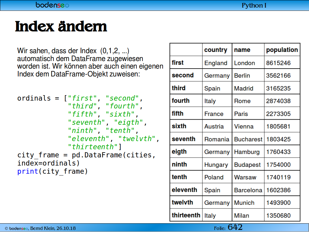This screenshot has height=232, width=309.
Task: Select the 'thirteenth' index cell
Action: 186,215
